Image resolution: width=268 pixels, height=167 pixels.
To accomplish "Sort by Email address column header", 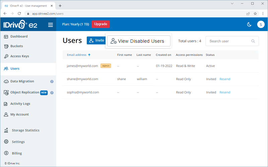I will (x=77, y=55).
